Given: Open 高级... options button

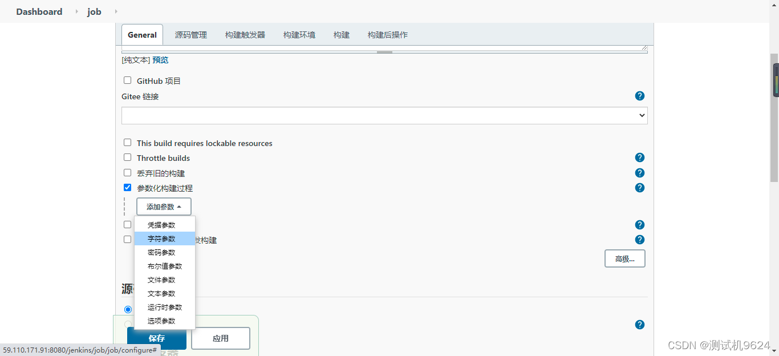Looking at the screenshot, I should (x=625, y=258).
